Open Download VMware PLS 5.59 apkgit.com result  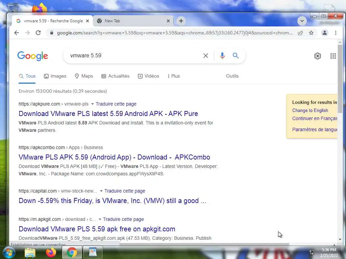[x=97, y=229]
